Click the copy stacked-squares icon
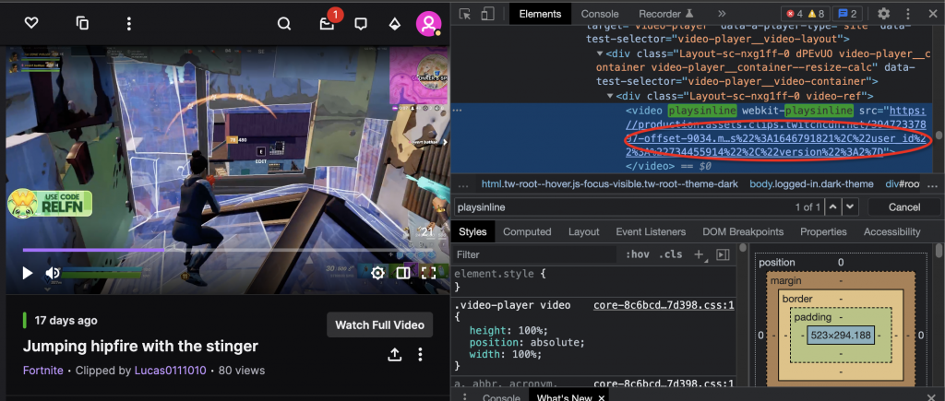 click(82, 23)
